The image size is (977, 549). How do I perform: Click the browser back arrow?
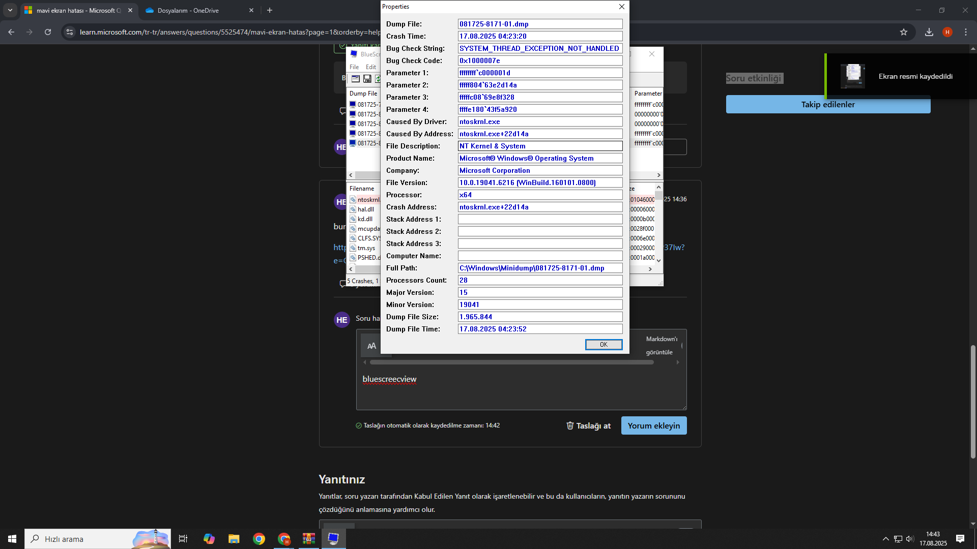[x=11, y=32]
